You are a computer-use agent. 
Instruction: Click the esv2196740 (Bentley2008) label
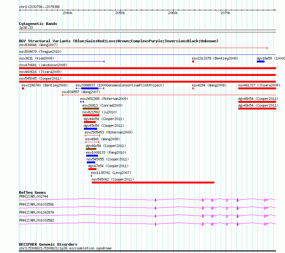pos(45,85)
